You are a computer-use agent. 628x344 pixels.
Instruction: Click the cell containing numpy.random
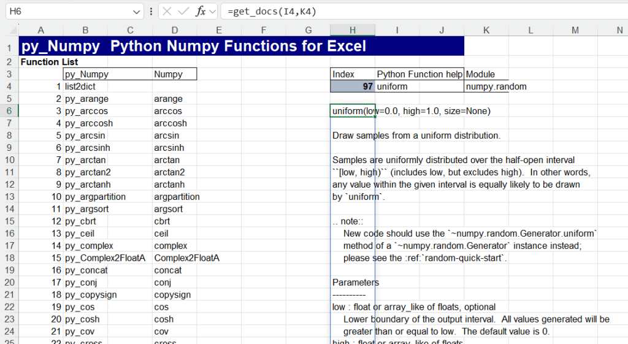[496, 86]
